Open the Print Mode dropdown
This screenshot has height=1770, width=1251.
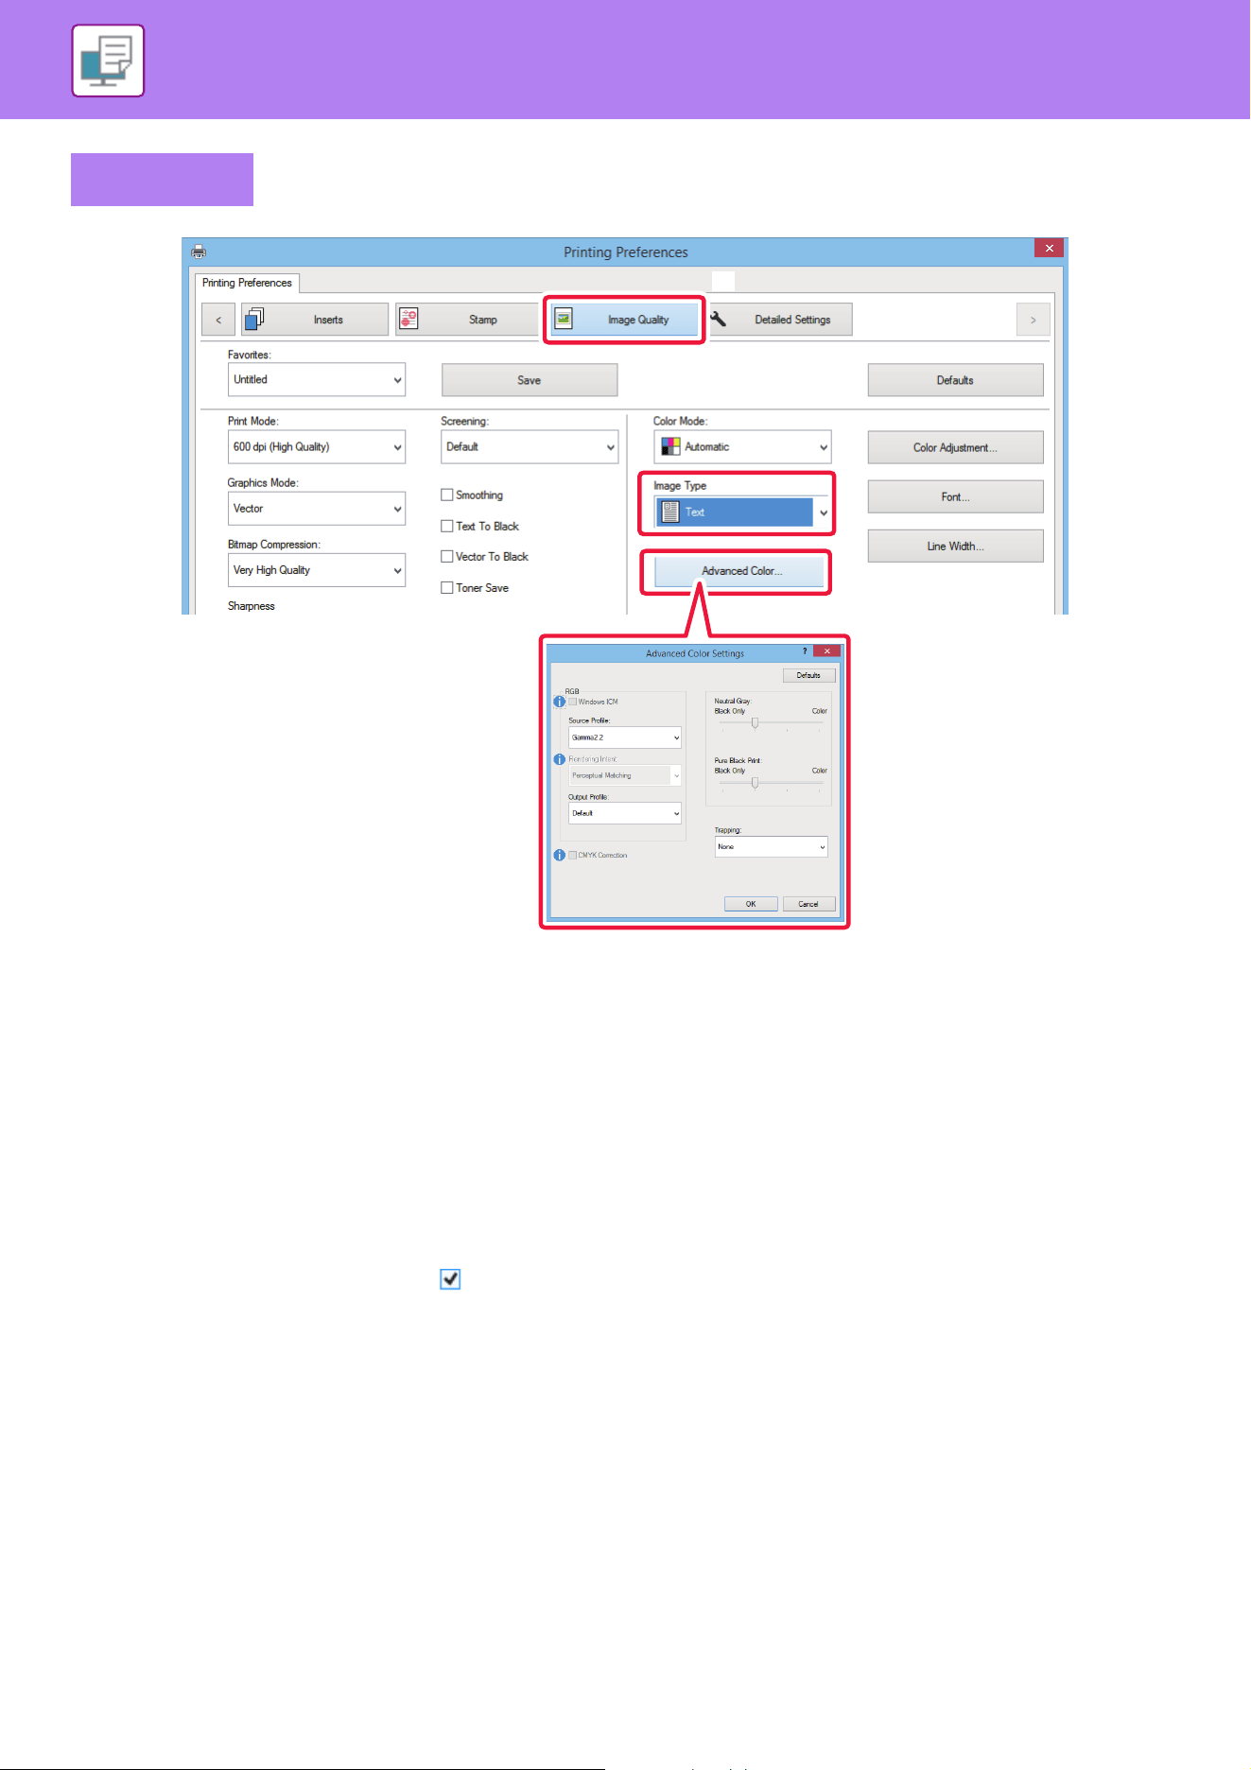point(317,447)
